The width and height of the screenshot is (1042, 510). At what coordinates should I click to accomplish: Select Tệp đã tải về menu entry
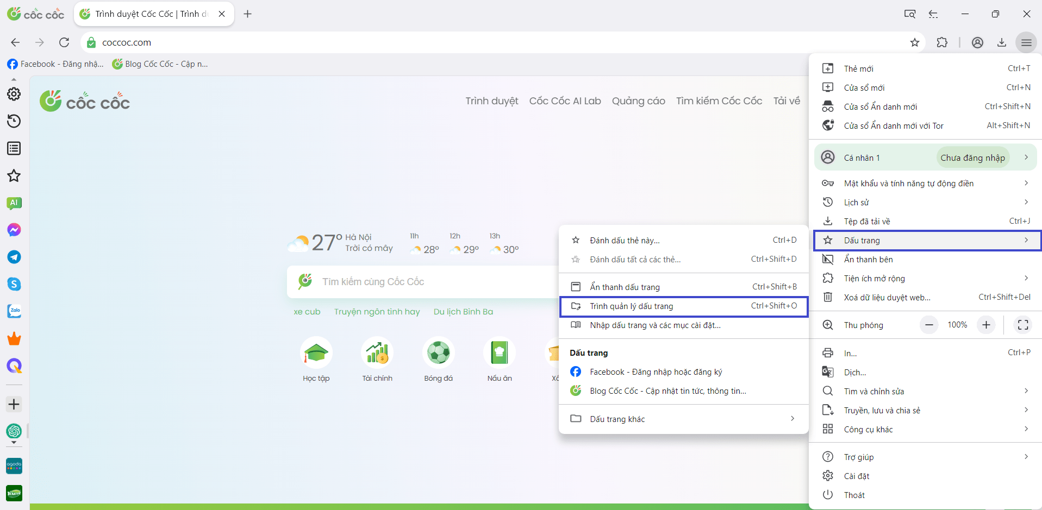pyautogui.click(x=926, y=221)
